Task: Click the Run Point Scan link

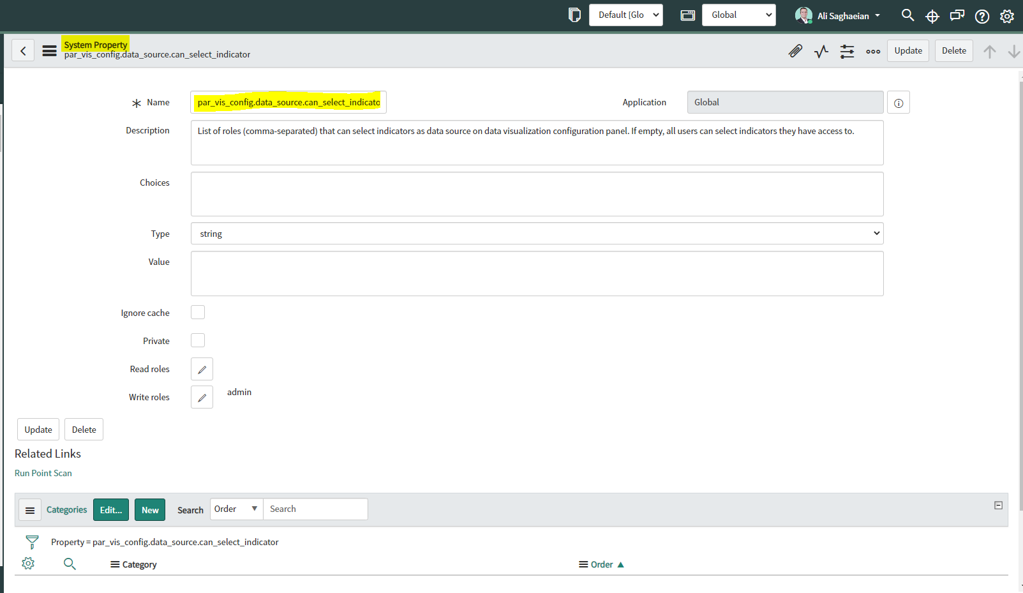Action: 43,473
